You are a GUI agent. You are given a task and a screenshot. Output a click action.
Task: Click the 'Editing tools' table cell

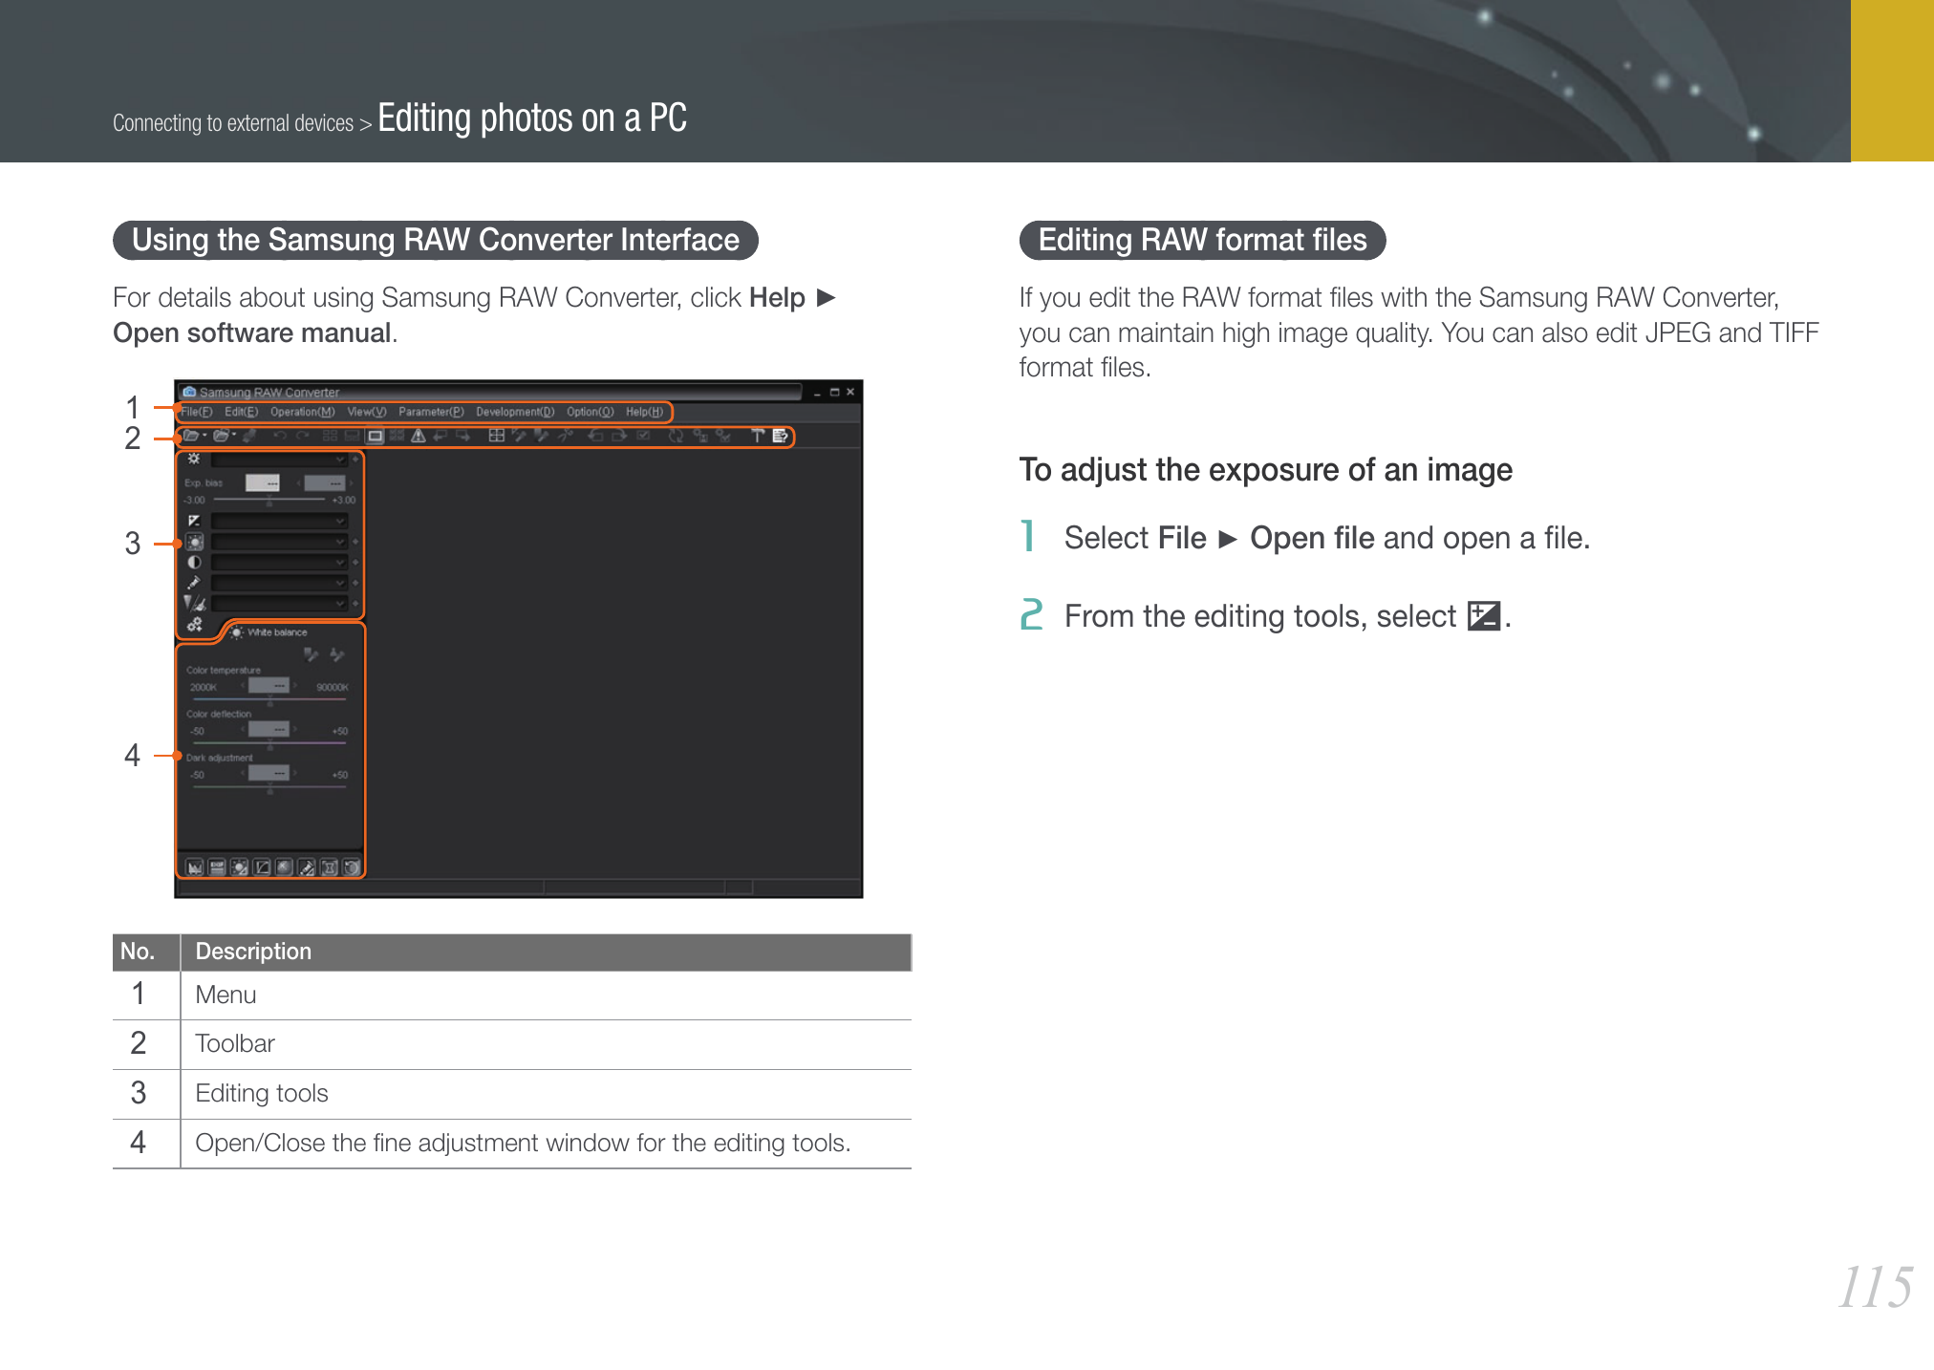point(546,1093)
